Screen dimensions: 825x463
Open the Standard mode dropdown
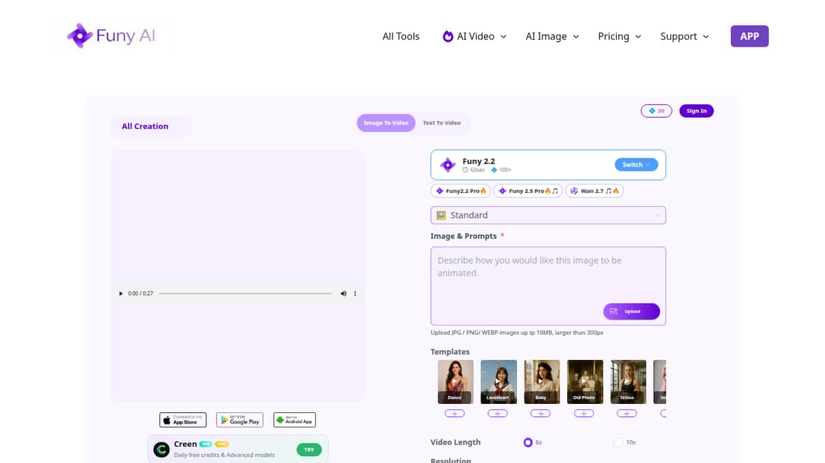(548, 215)
